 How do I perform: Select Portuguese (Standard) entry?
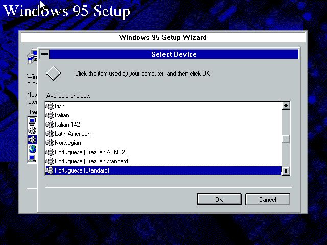click(x=163, y=170)
